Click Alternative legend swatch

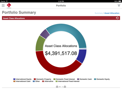pos(43,81)
